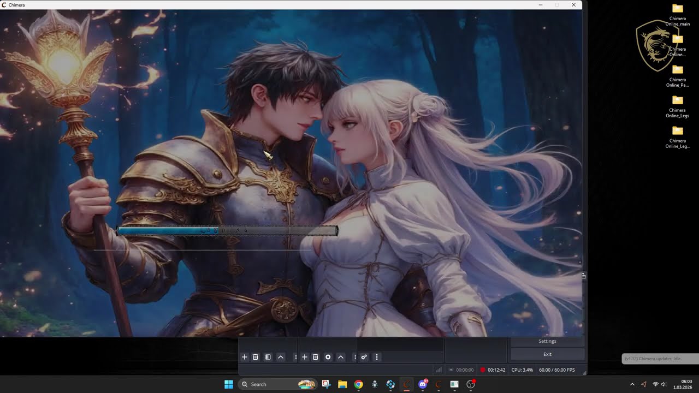Open source properties single gear icon in OBS

(328, 357)
